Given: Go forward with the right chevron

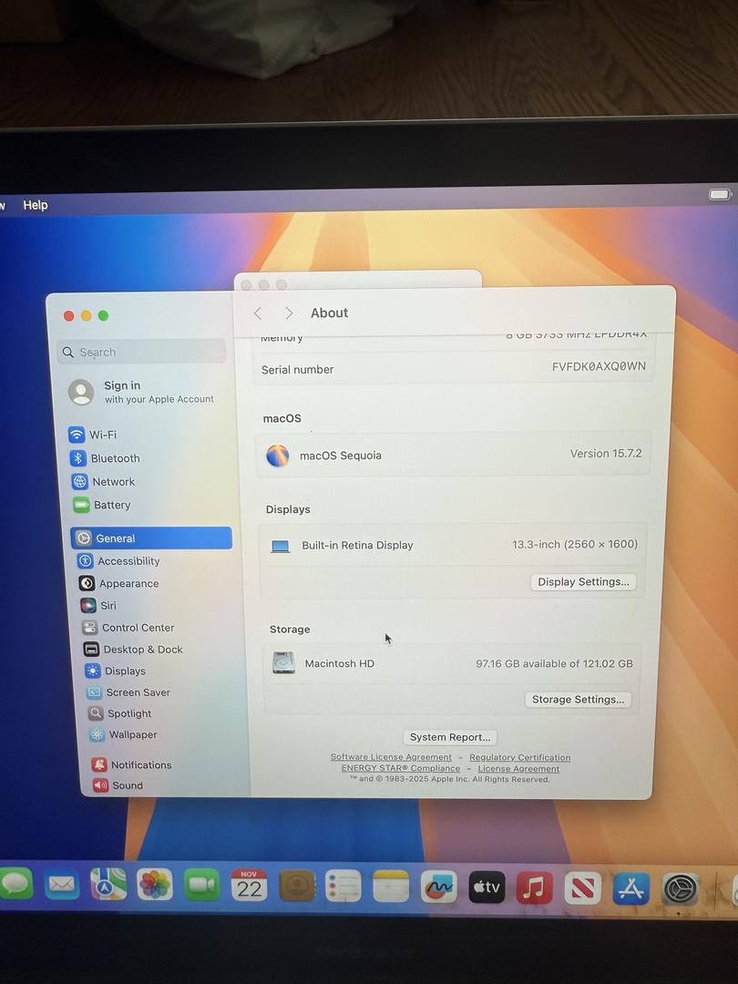Looking at the screenshot, I should pyautogui.click(x=289, y=313).
